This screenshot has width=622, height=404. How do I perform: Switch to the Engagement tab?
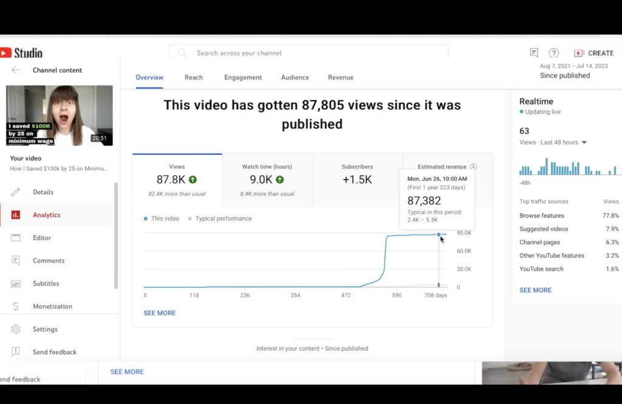coord(243,77)
